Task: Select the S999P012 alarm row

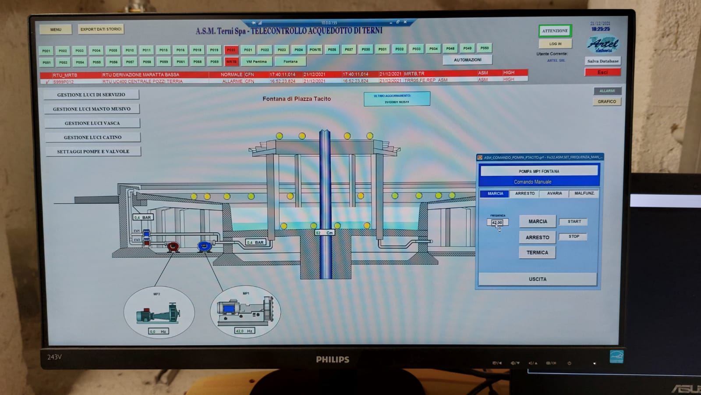Action: [x=283, y=81]
